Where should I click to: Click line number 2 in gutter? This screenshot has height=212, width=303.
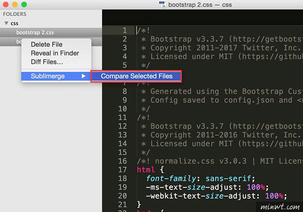tap(125, 39)
